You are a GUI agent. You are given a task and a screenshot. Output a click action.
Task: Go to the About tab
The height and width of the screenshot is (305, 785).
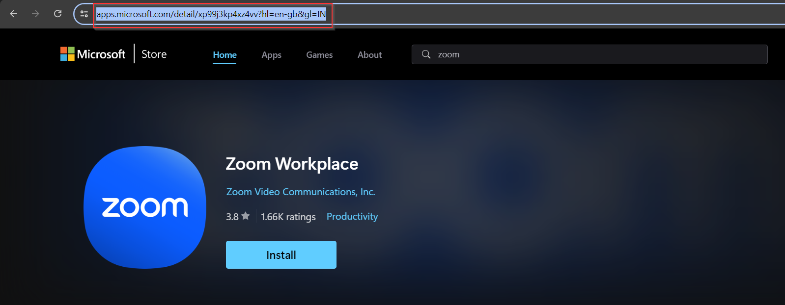pos(370,55)
